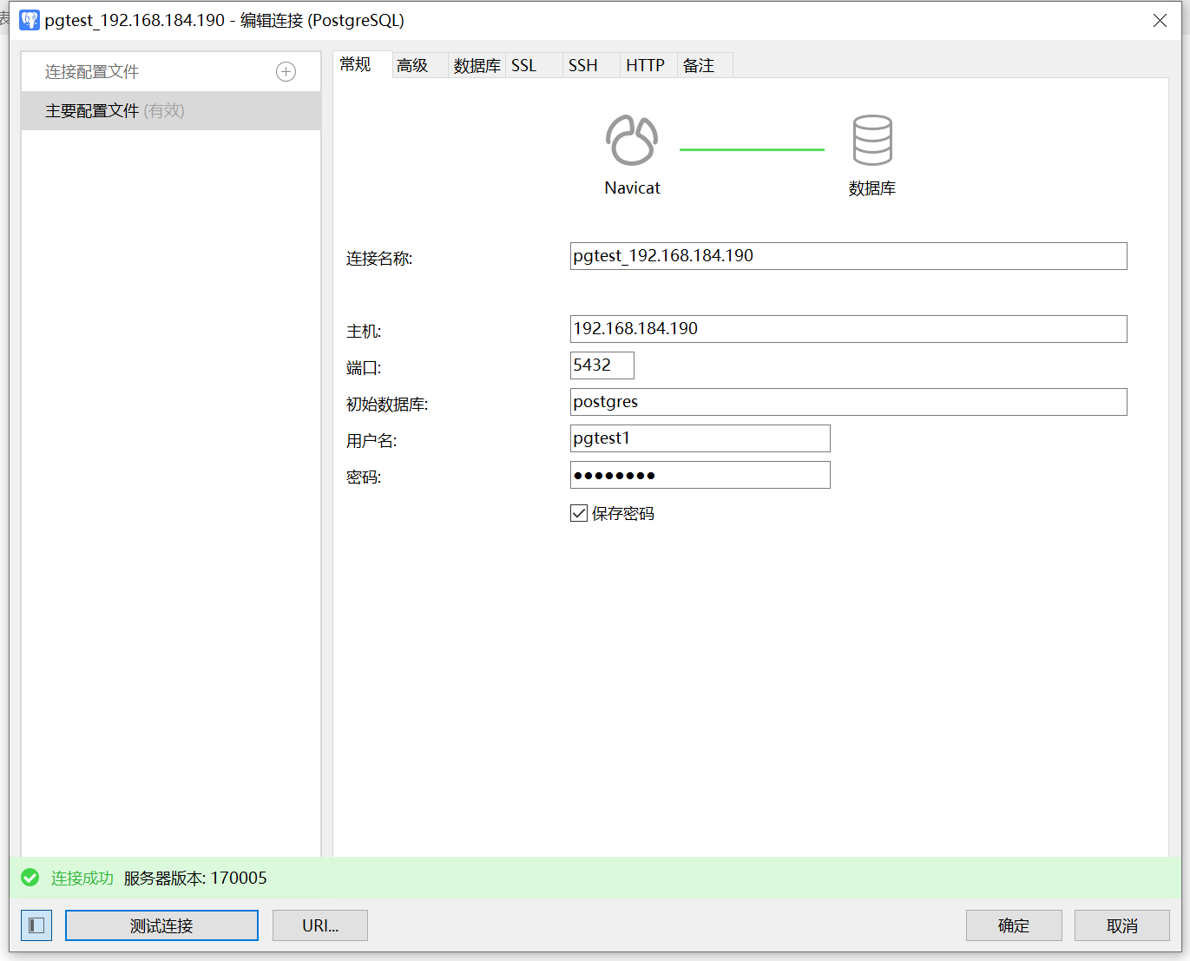Screen dimensions: 1190x961
Task: Click the 初始数据库: label
Action: click(387, 404)
